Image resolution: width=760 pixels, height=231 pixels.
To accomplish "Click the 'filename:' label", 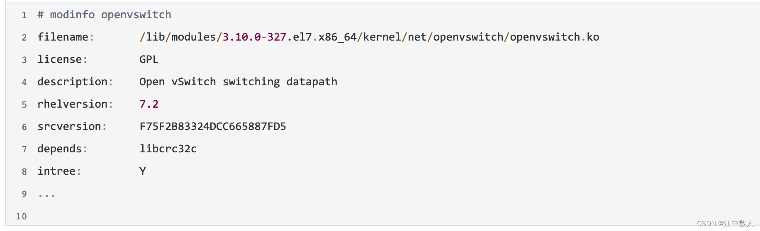I will tap(66, 37).
